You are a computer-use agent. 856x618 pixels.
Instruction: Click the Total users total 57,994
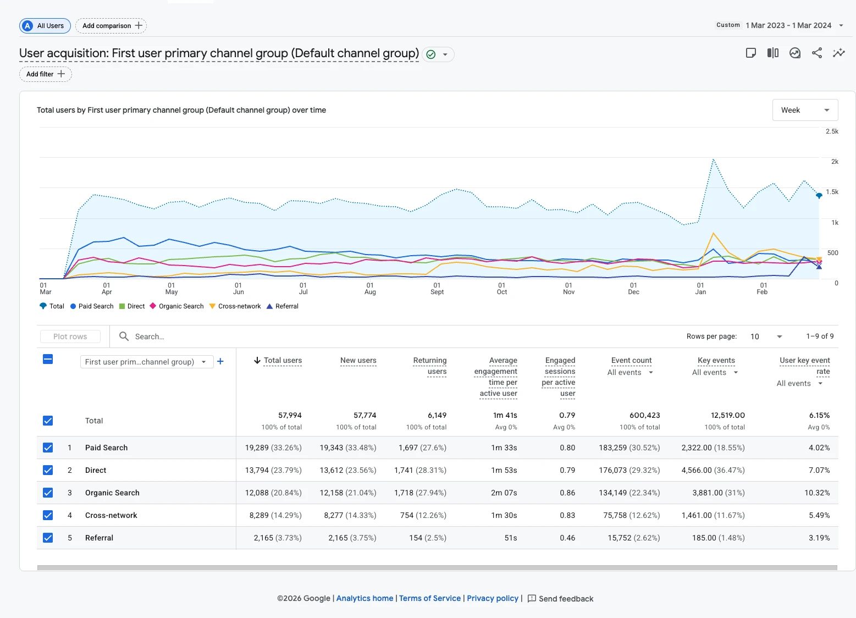click(x=290, y=415)
